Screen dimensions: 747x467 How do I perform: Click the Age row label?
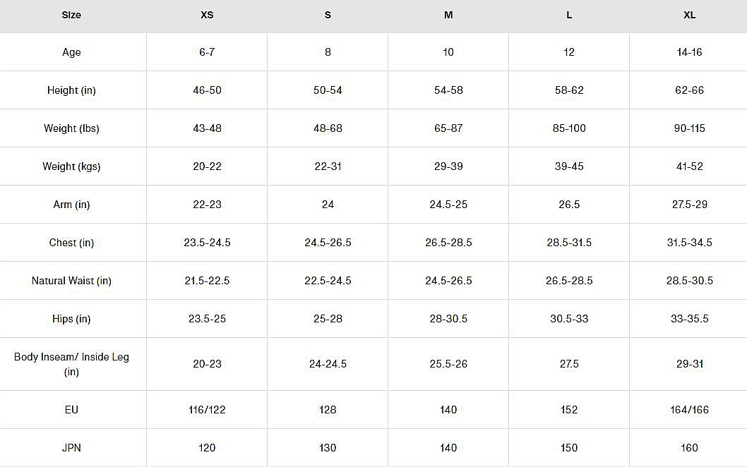click(71, 52)
